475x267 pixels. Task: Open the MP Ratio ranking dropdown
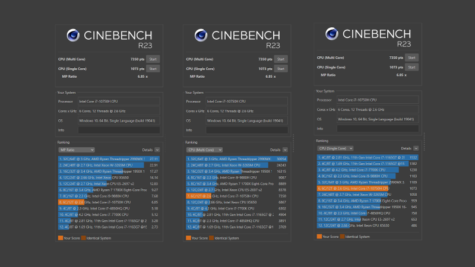[77, 150]
